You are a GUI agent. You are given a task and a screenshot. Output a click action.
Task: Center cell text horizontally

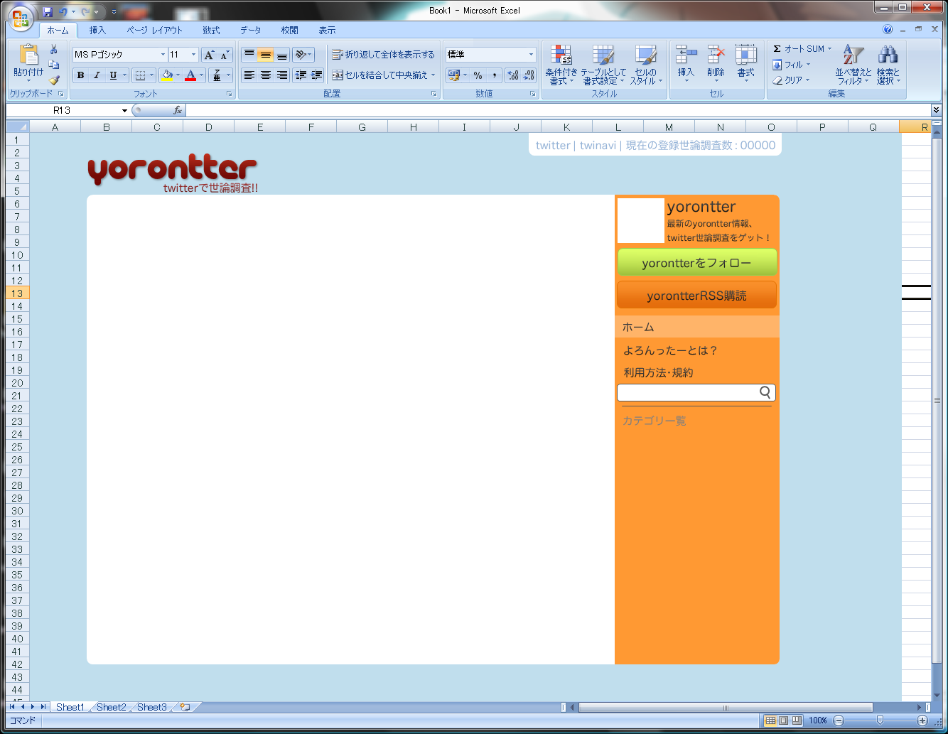tap(265, 75)
